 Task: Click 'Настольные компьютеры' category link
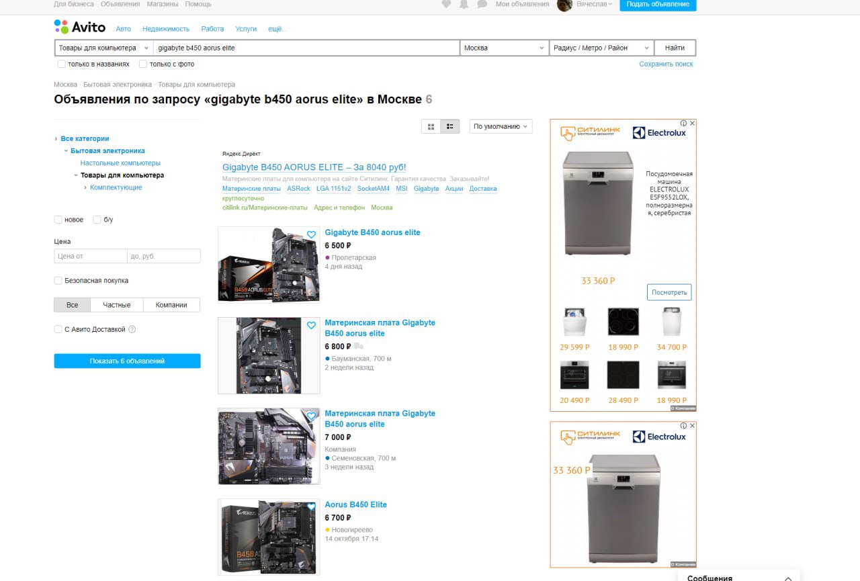click(x=120, y=163)
